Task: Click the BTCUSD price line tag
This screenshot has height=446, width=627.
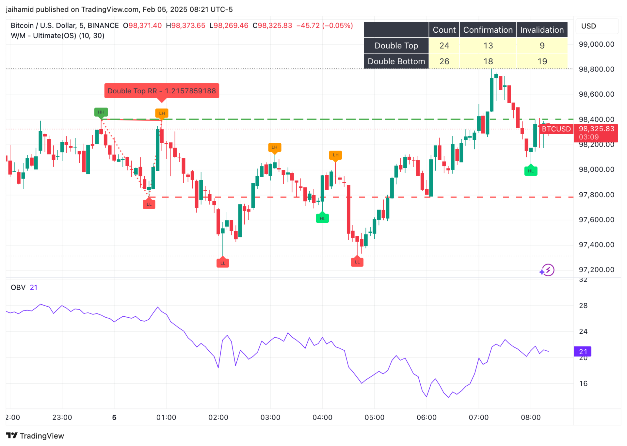Action: [556, 129]
